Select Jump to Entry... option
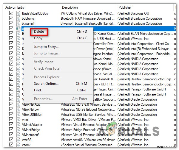Image resolution: width=179 pixels, height=150 pixels. click(46, 47)
